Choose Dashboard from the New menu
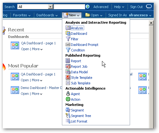The height and width of the screenshot is (133, 159). point(79,34)
